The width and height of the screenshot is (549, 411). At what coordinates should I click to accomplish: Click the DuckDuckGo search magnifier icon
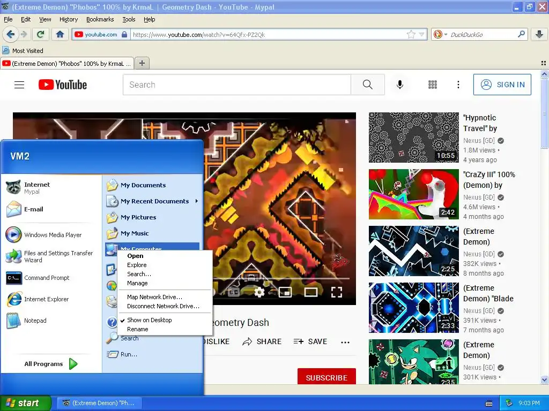(521, 34)
